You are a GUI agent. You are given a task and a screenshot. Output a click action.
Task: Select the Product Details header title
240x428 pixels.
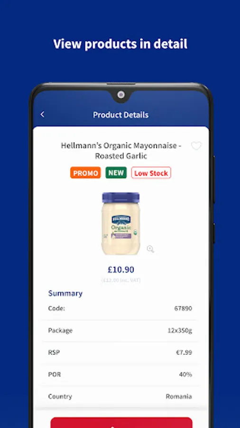click(120, 115)
